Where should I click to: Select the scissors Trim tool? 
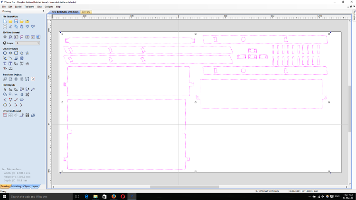[27, 95]
